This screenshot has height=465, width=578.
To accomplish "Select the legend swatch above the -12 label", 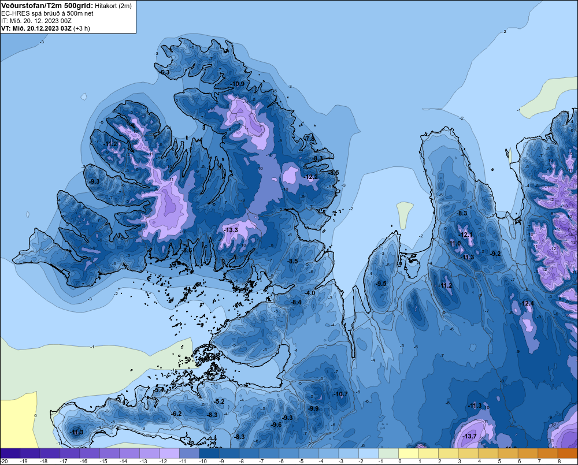I will click(x=169, y=453).
